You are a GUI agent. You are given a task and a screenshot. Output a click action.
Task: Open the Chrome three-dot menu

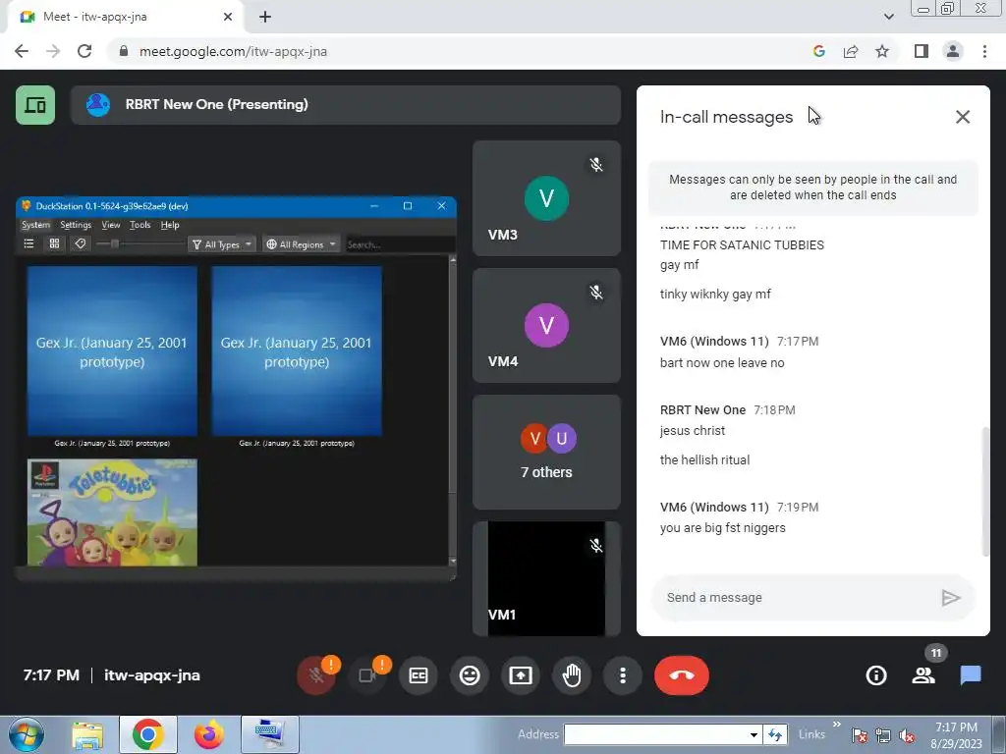pos(984,51)
